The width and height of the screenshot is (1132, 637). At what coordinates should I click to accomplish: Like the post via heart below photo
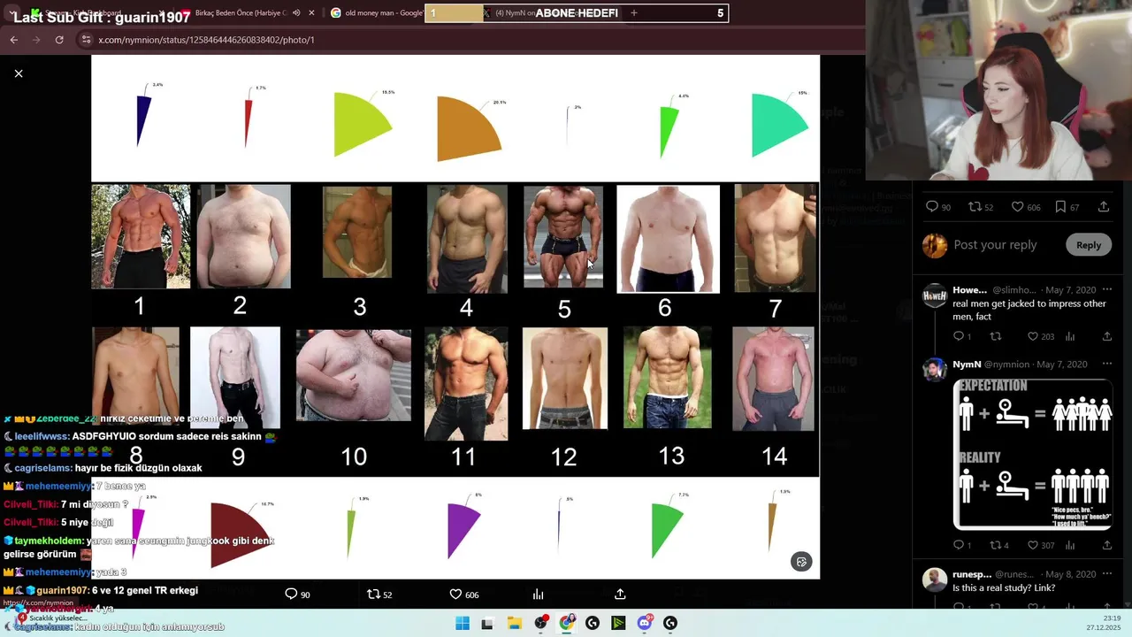point(455,595)
